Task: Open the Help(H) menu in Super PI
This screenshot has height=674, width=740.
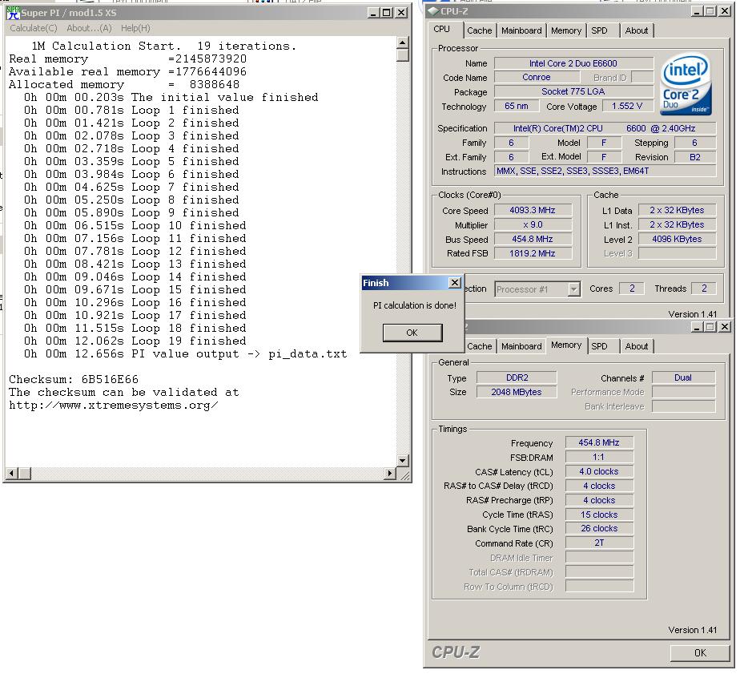Action: point(135,28)
